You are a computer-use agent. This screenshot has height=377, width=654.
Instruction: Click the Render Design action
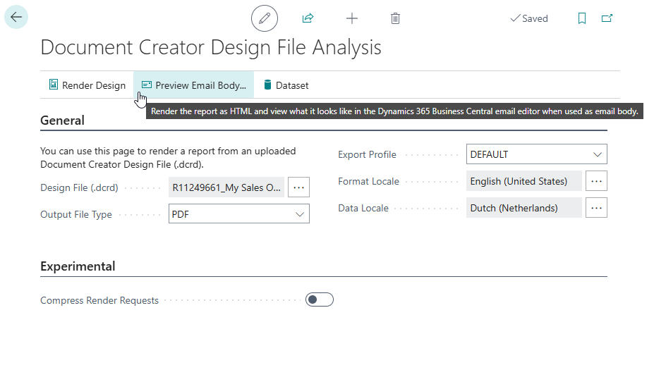tap(87, 85)
